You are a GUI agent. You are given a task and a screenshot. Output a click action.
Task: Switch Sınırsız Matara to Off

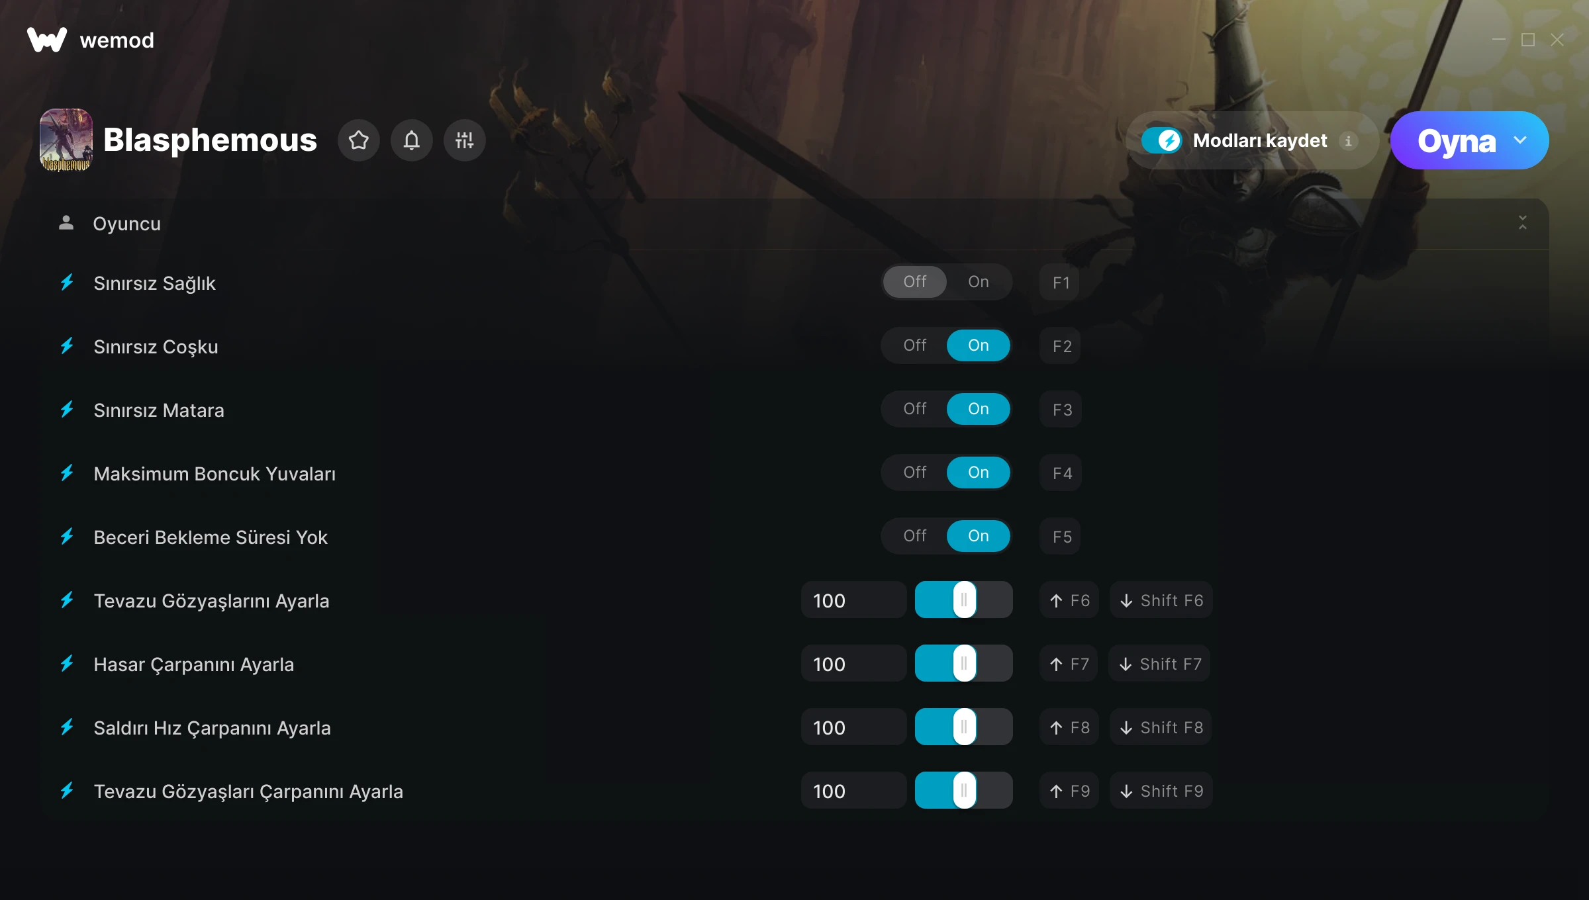pos(915,409)
